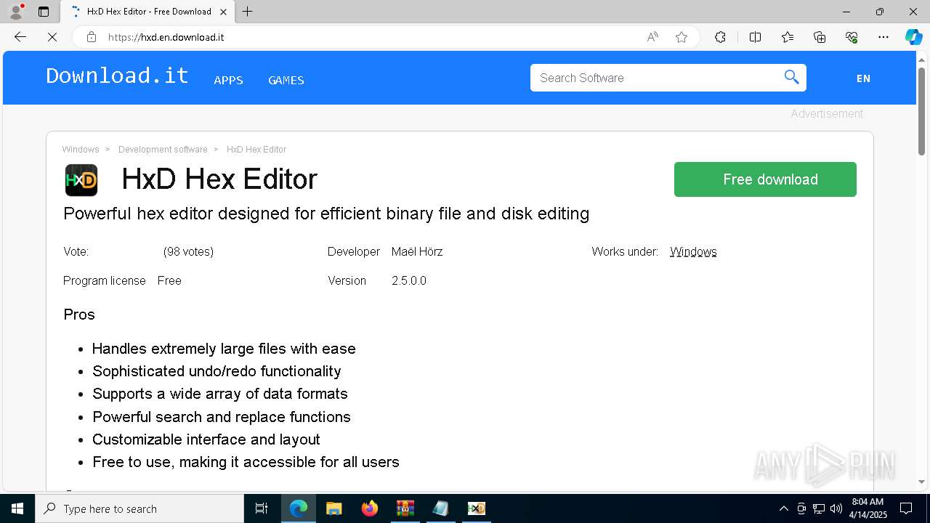Image resolution: width=930 pixels, height=523 pixels.
Task: Click 'Customizable interface and layout'
Action: coord(206,439)
